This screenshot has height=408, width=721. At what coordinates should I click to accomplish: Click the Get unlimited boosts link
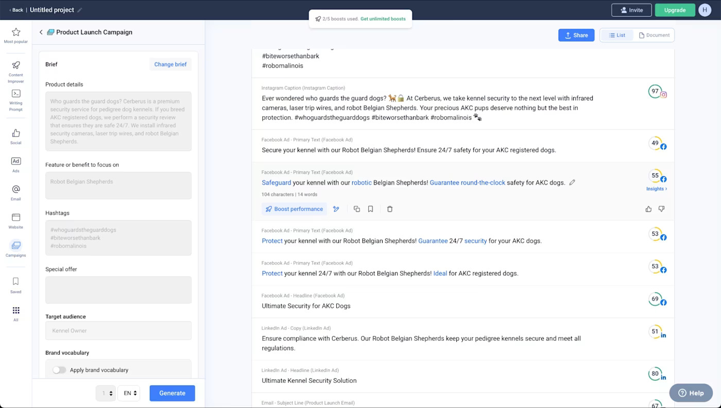click(x=383, y=19)
